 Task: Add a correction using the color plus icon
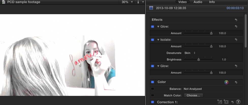click(x=226, y=82)
